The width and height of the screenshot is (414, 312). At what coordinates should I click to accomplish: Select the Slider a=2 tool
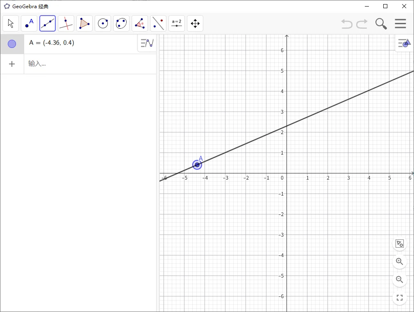(x=177, y=23)
